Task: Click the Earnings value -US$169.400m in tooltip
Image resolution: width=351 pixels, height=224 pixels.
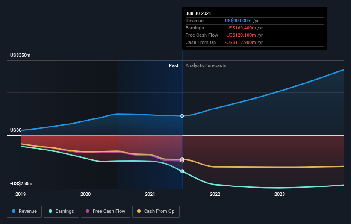Action: click(240, 28)
